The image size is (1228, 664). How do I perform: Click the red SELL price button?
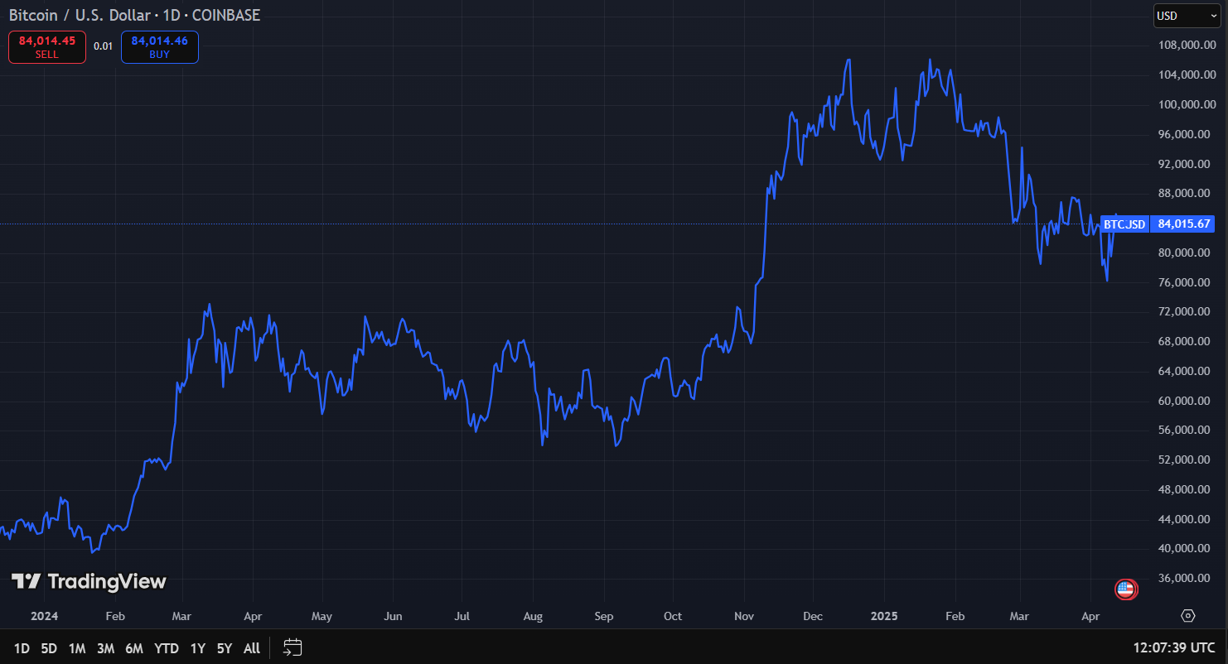pyautogui.click(x=47, y=46)
